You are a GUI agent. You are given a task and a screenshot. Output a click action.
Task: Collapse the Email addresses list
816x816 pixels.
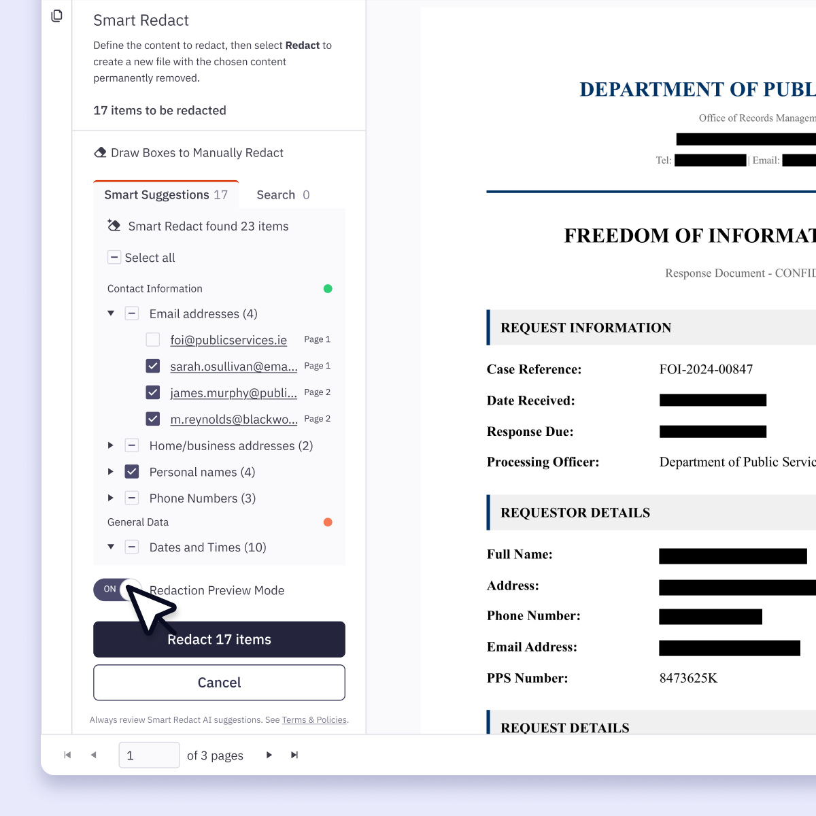coord(111,313)
